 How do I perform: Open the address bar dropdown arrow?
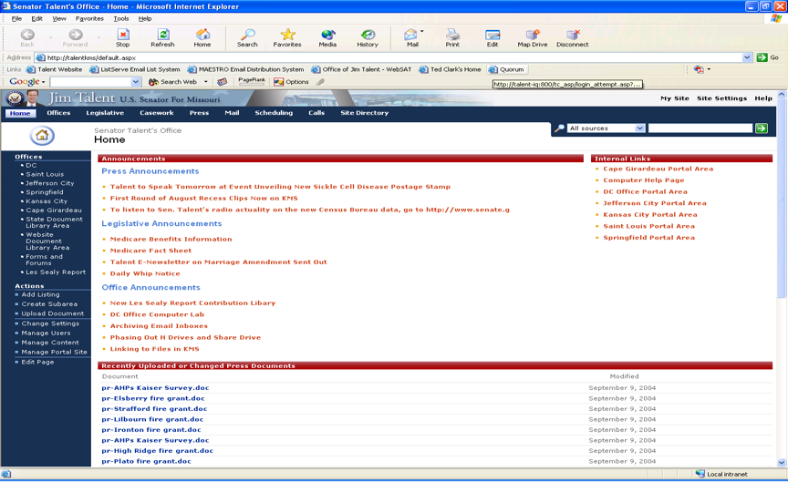pyautogui.click(x=748, y=57)
